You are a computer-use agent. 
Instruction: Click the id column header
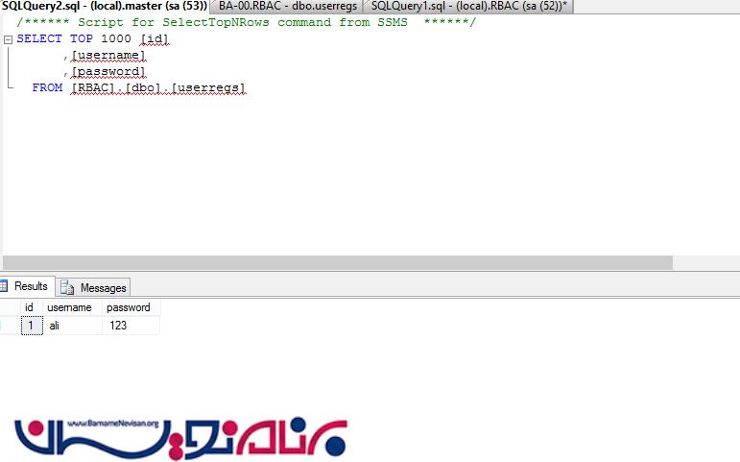tap(30, 307)
